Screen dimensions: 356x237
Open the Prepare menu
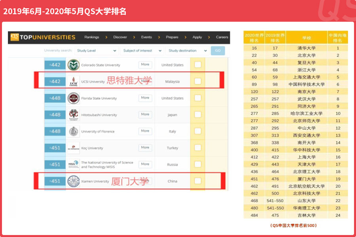coord(172,37)
